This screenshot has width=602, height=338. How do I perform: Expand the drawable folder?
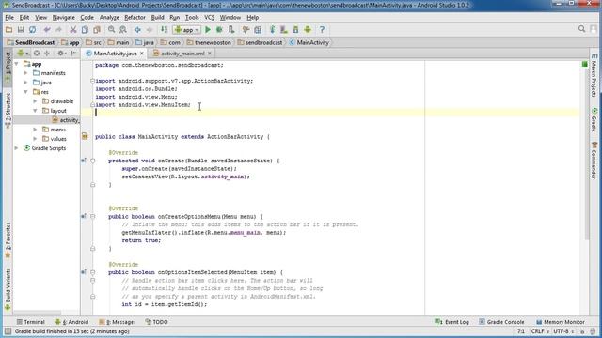click(35, 101)
